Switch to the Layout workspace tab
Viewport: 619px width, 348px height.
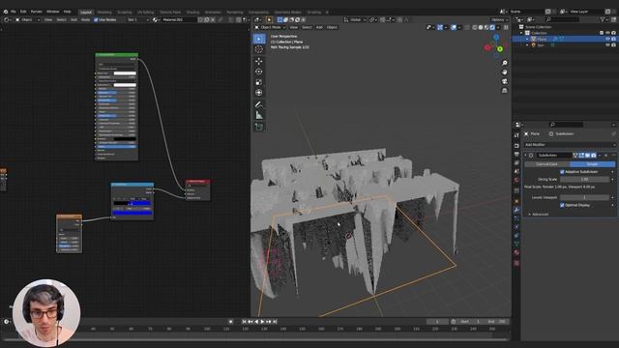[x=86, y=13]
